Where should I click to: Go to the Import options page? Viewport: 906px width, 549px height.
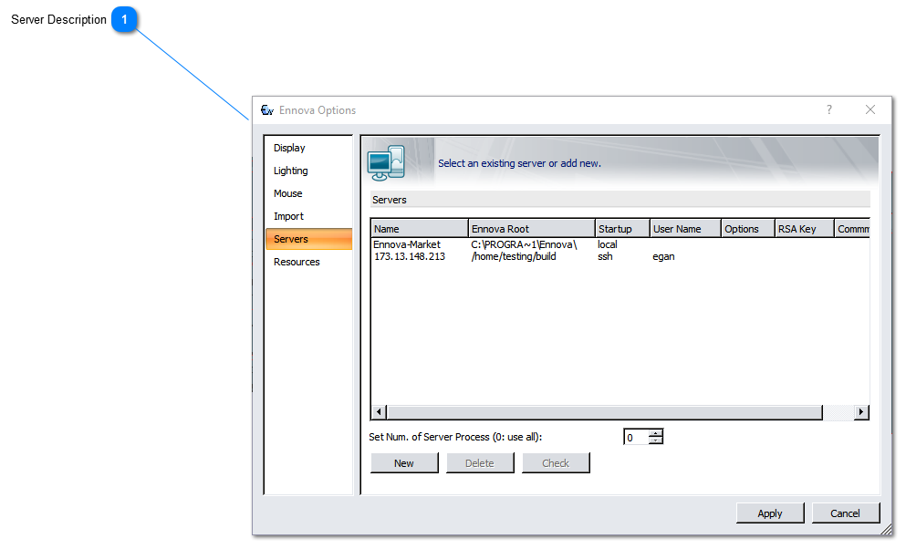pos(289,216)
